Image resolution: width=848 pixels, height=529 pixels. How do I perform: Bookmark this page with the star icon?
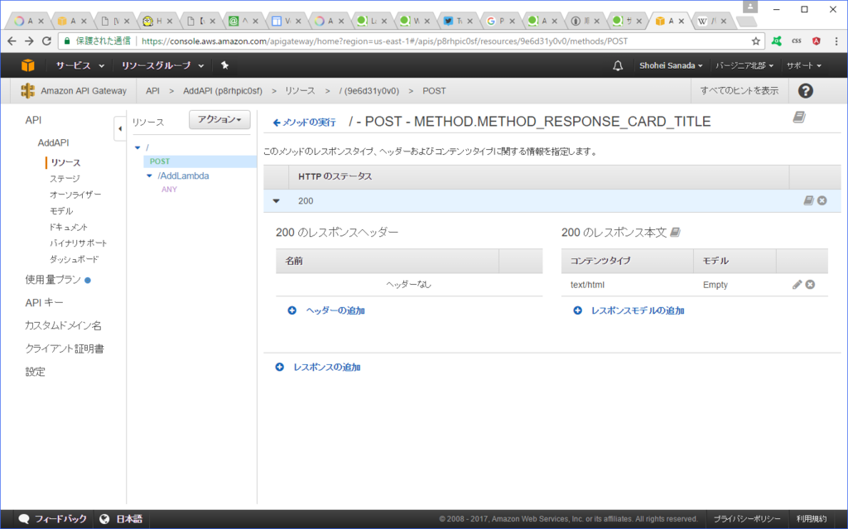755,41
